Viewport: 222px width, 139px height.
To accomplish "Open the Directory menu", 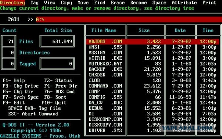I will (13, 3).
